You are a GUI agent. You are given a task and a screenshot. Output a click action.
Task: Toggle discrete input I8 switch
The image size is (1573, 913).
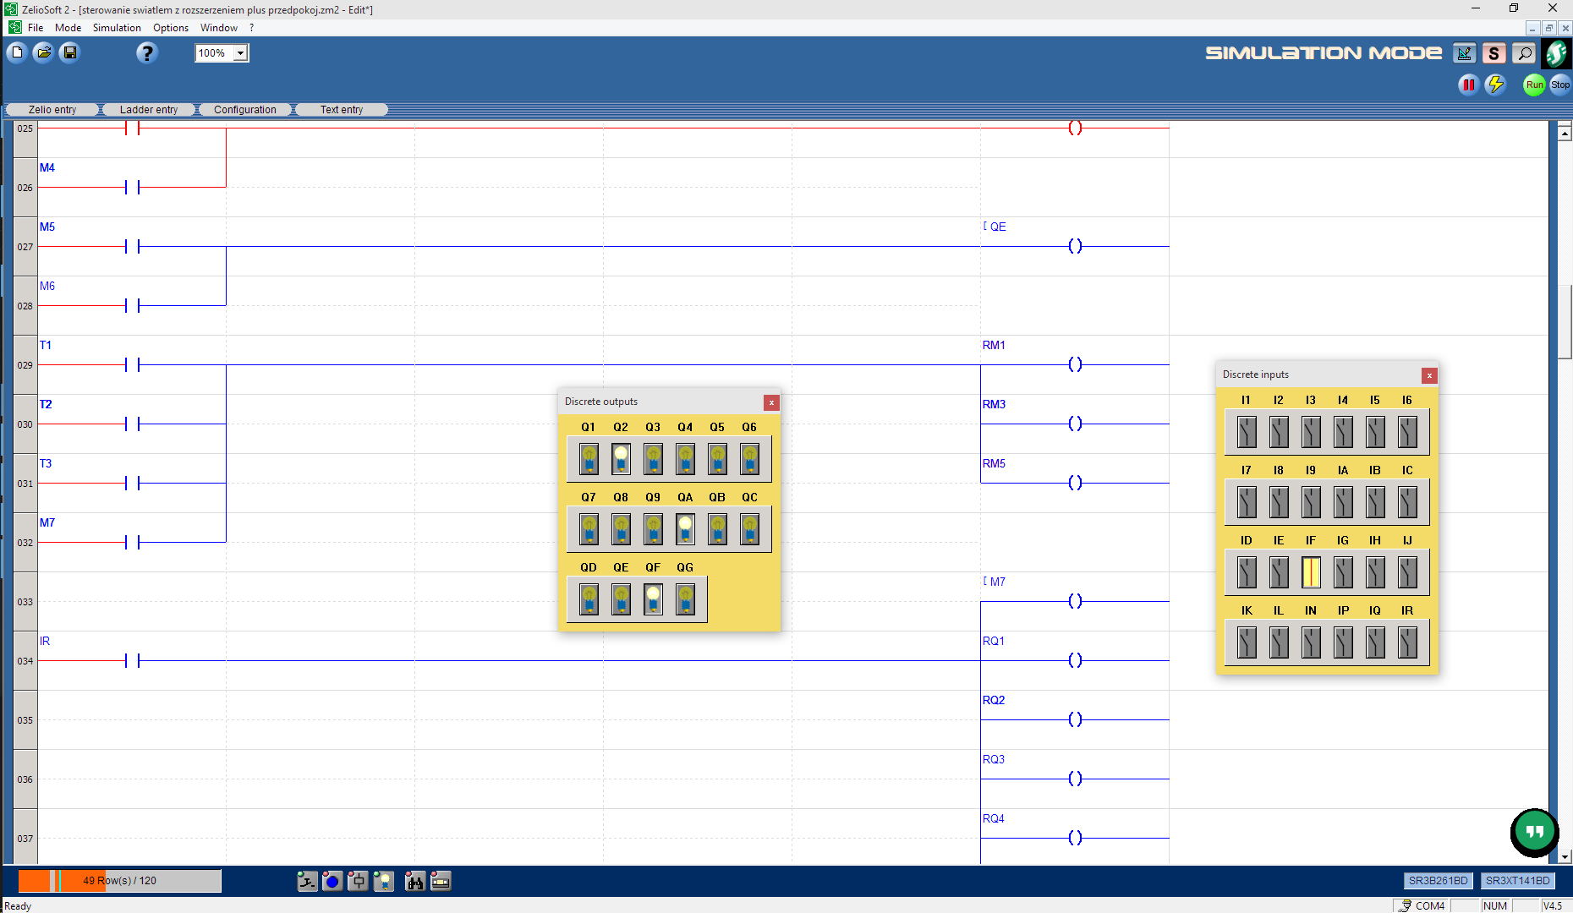[1279, 502]
